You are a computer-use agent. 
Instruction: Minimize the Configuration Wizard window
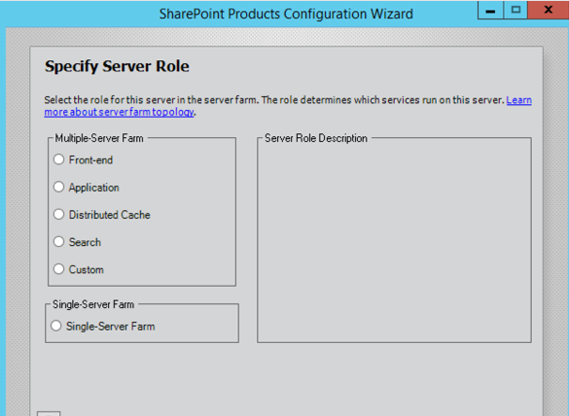click(490, 11)
